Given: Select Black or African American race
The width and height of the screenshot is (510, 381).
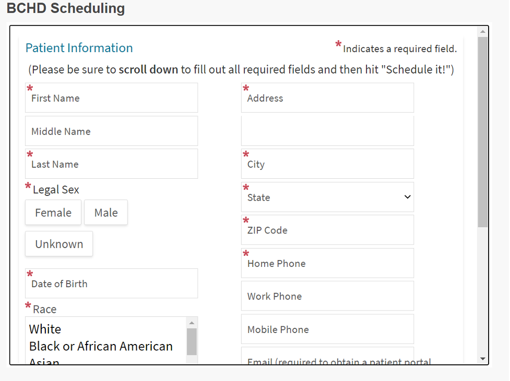Looking at the screenshot, I should pos(101,346).
